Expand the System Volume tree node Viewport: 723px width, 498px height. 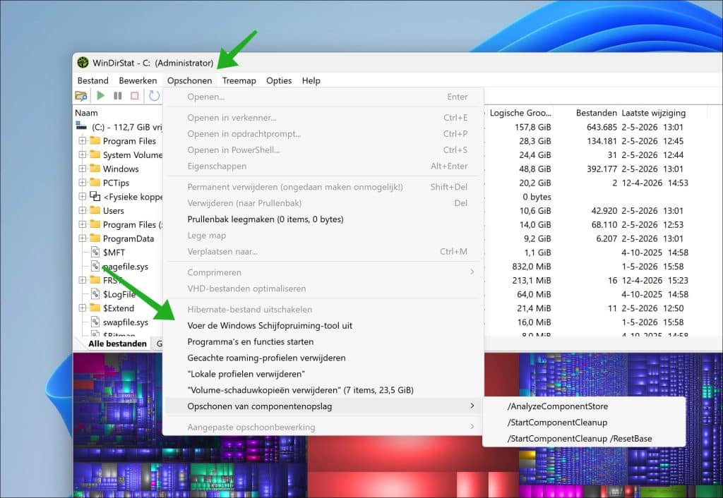coord(82,154)
